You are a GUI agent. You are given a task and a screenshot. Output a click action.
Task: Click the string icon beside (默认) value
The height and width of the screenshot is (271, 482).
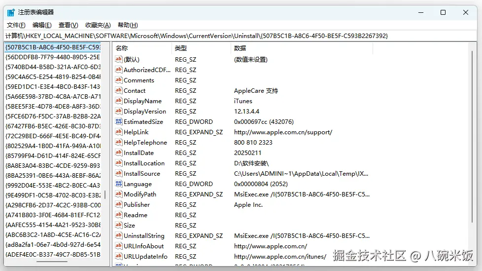click(x=119, y=59)
